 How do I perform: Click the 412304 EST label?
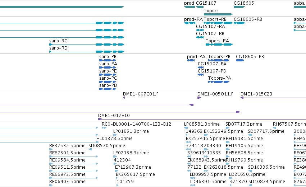pyautogui.click(x=122, y=160)
